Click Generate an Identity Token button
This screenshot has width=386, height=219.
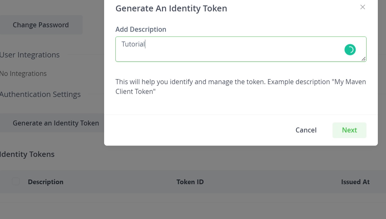point(56,123)
